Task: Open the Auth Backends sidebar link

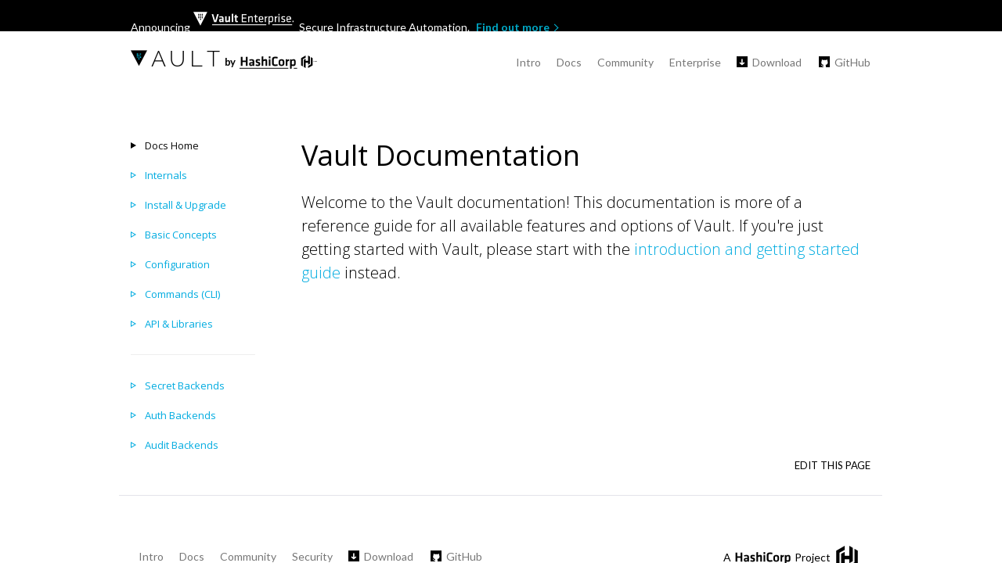Action: click(x=180, y=415)
